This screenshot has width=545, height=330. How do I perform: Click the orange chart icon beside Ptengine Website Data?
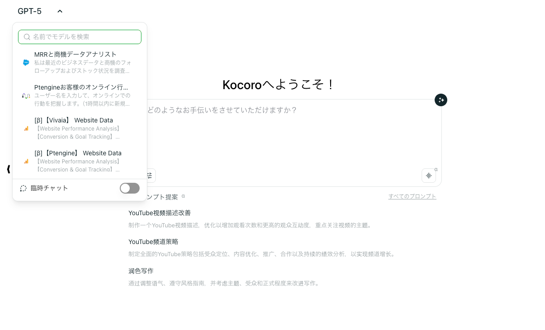[26, 161]
